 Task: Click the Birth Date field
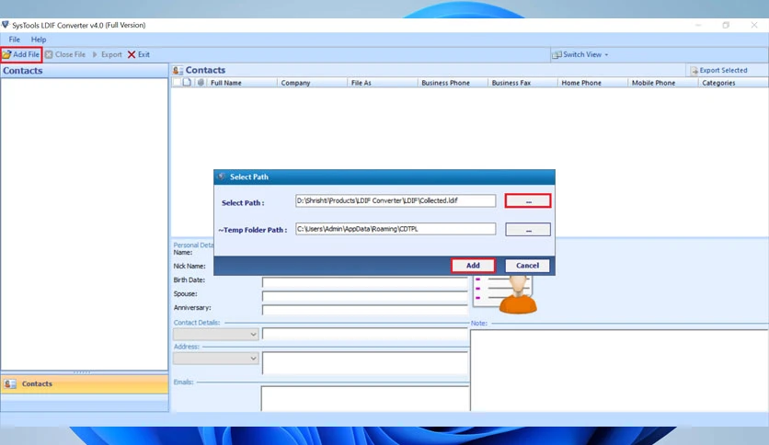tap(365, 281)
